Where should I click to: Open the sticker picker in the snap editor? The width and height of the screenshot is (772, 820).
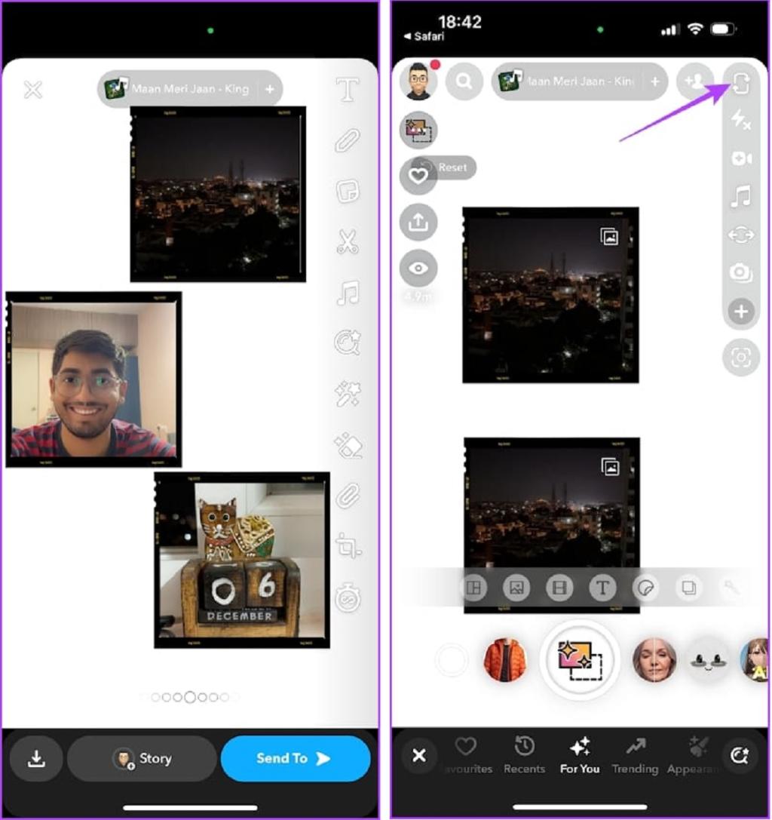tap(348, 192)
